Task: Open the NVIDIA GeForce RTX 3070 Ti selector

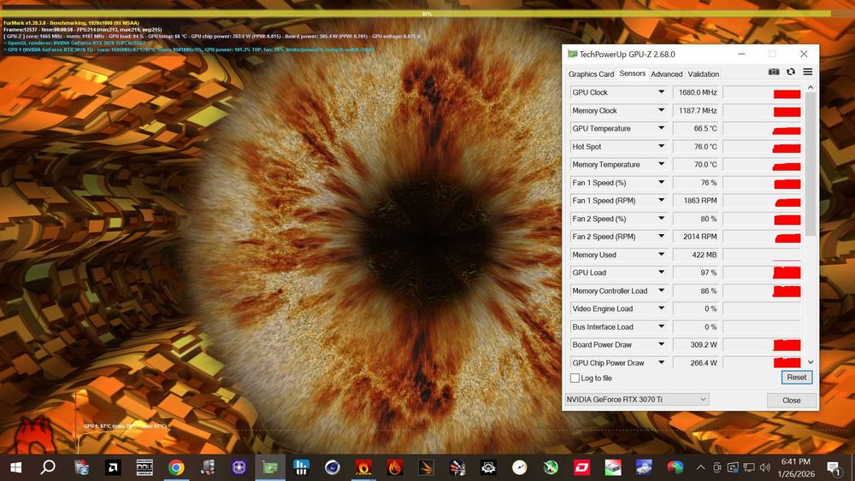Action: point(636,399)
